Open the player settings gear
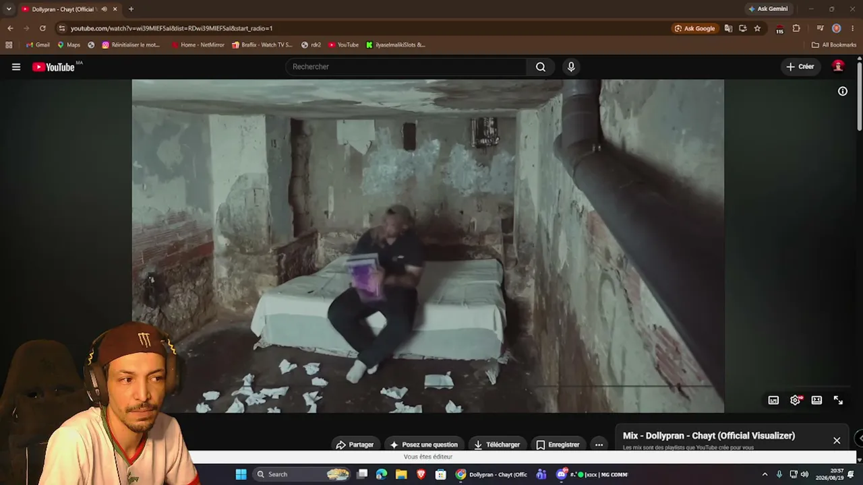This screenshot has width=863, height=485. point(796,400)
